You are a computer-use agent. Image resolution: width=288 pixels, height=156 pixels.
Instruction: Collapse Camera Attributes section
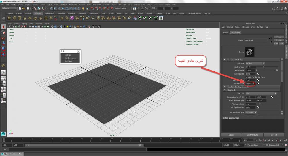[224, 60]
